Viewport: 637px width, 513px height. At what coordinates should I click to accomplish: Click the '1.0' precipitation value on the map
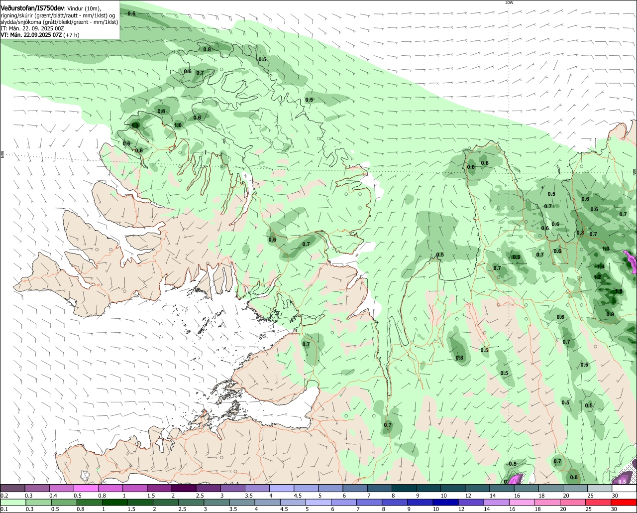tap(178, 126)
